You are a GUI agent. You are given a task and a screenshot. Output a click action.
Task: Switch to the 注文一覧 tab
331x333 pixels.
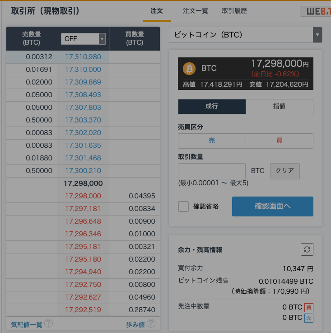[196, 11]
